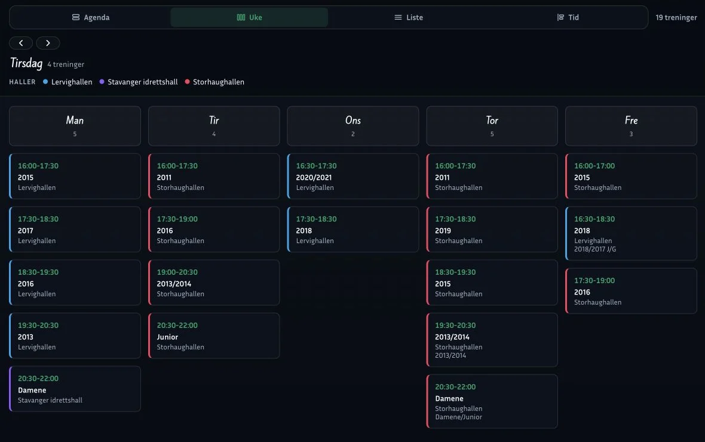
Task: Open Friday 17:30-19:00 2016 training card
Action: coord(631,291)
